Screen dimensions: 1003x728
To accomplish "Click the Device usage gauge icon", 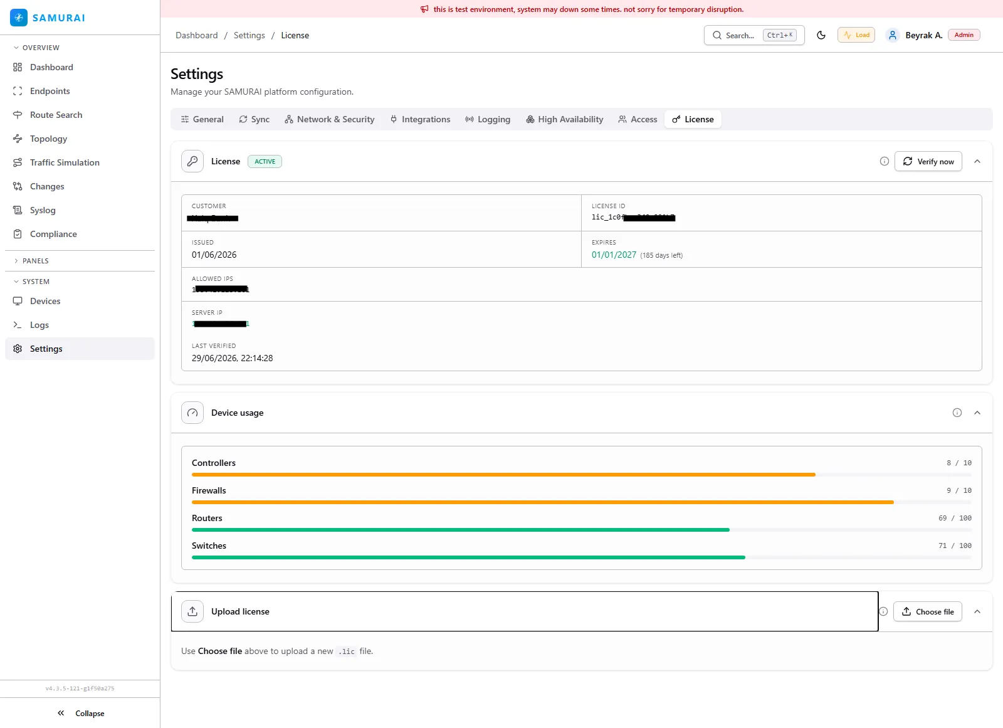I will 192,413.
